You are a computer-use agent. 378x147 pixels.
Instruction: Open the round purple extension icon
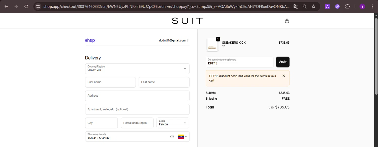(x=337, y=7)
